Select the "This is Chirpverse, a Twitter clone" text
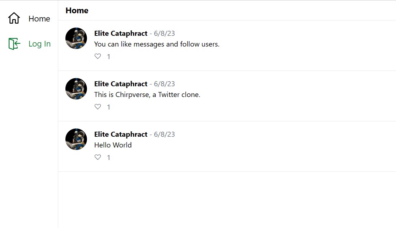The height and width of the screenshot is (228, 396). pos(147,94)
